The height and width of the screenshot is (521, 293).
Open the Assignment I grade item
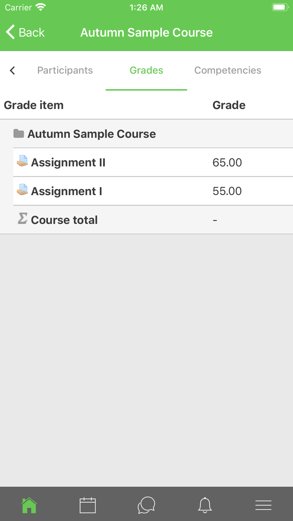[67, 191]
